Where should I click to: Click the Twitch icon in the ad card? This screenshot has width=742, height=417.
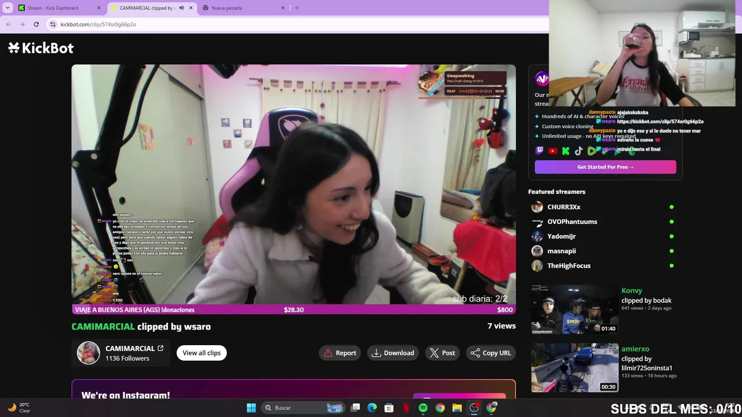[x=540, y=151]
